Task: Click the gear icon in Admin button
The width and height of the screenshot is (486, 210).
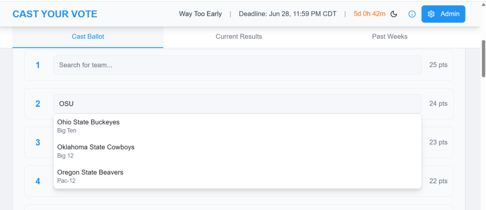Action: point(431,14)
